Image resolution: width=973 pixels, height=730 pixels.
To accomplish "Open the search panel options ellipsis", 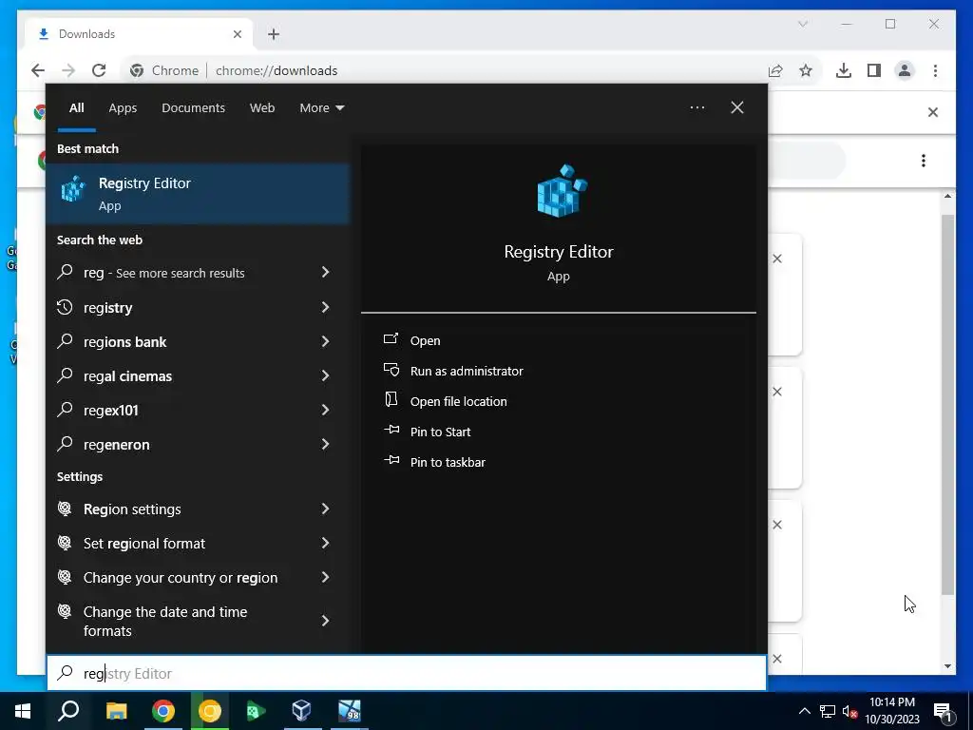I will (x=697, y=107).
